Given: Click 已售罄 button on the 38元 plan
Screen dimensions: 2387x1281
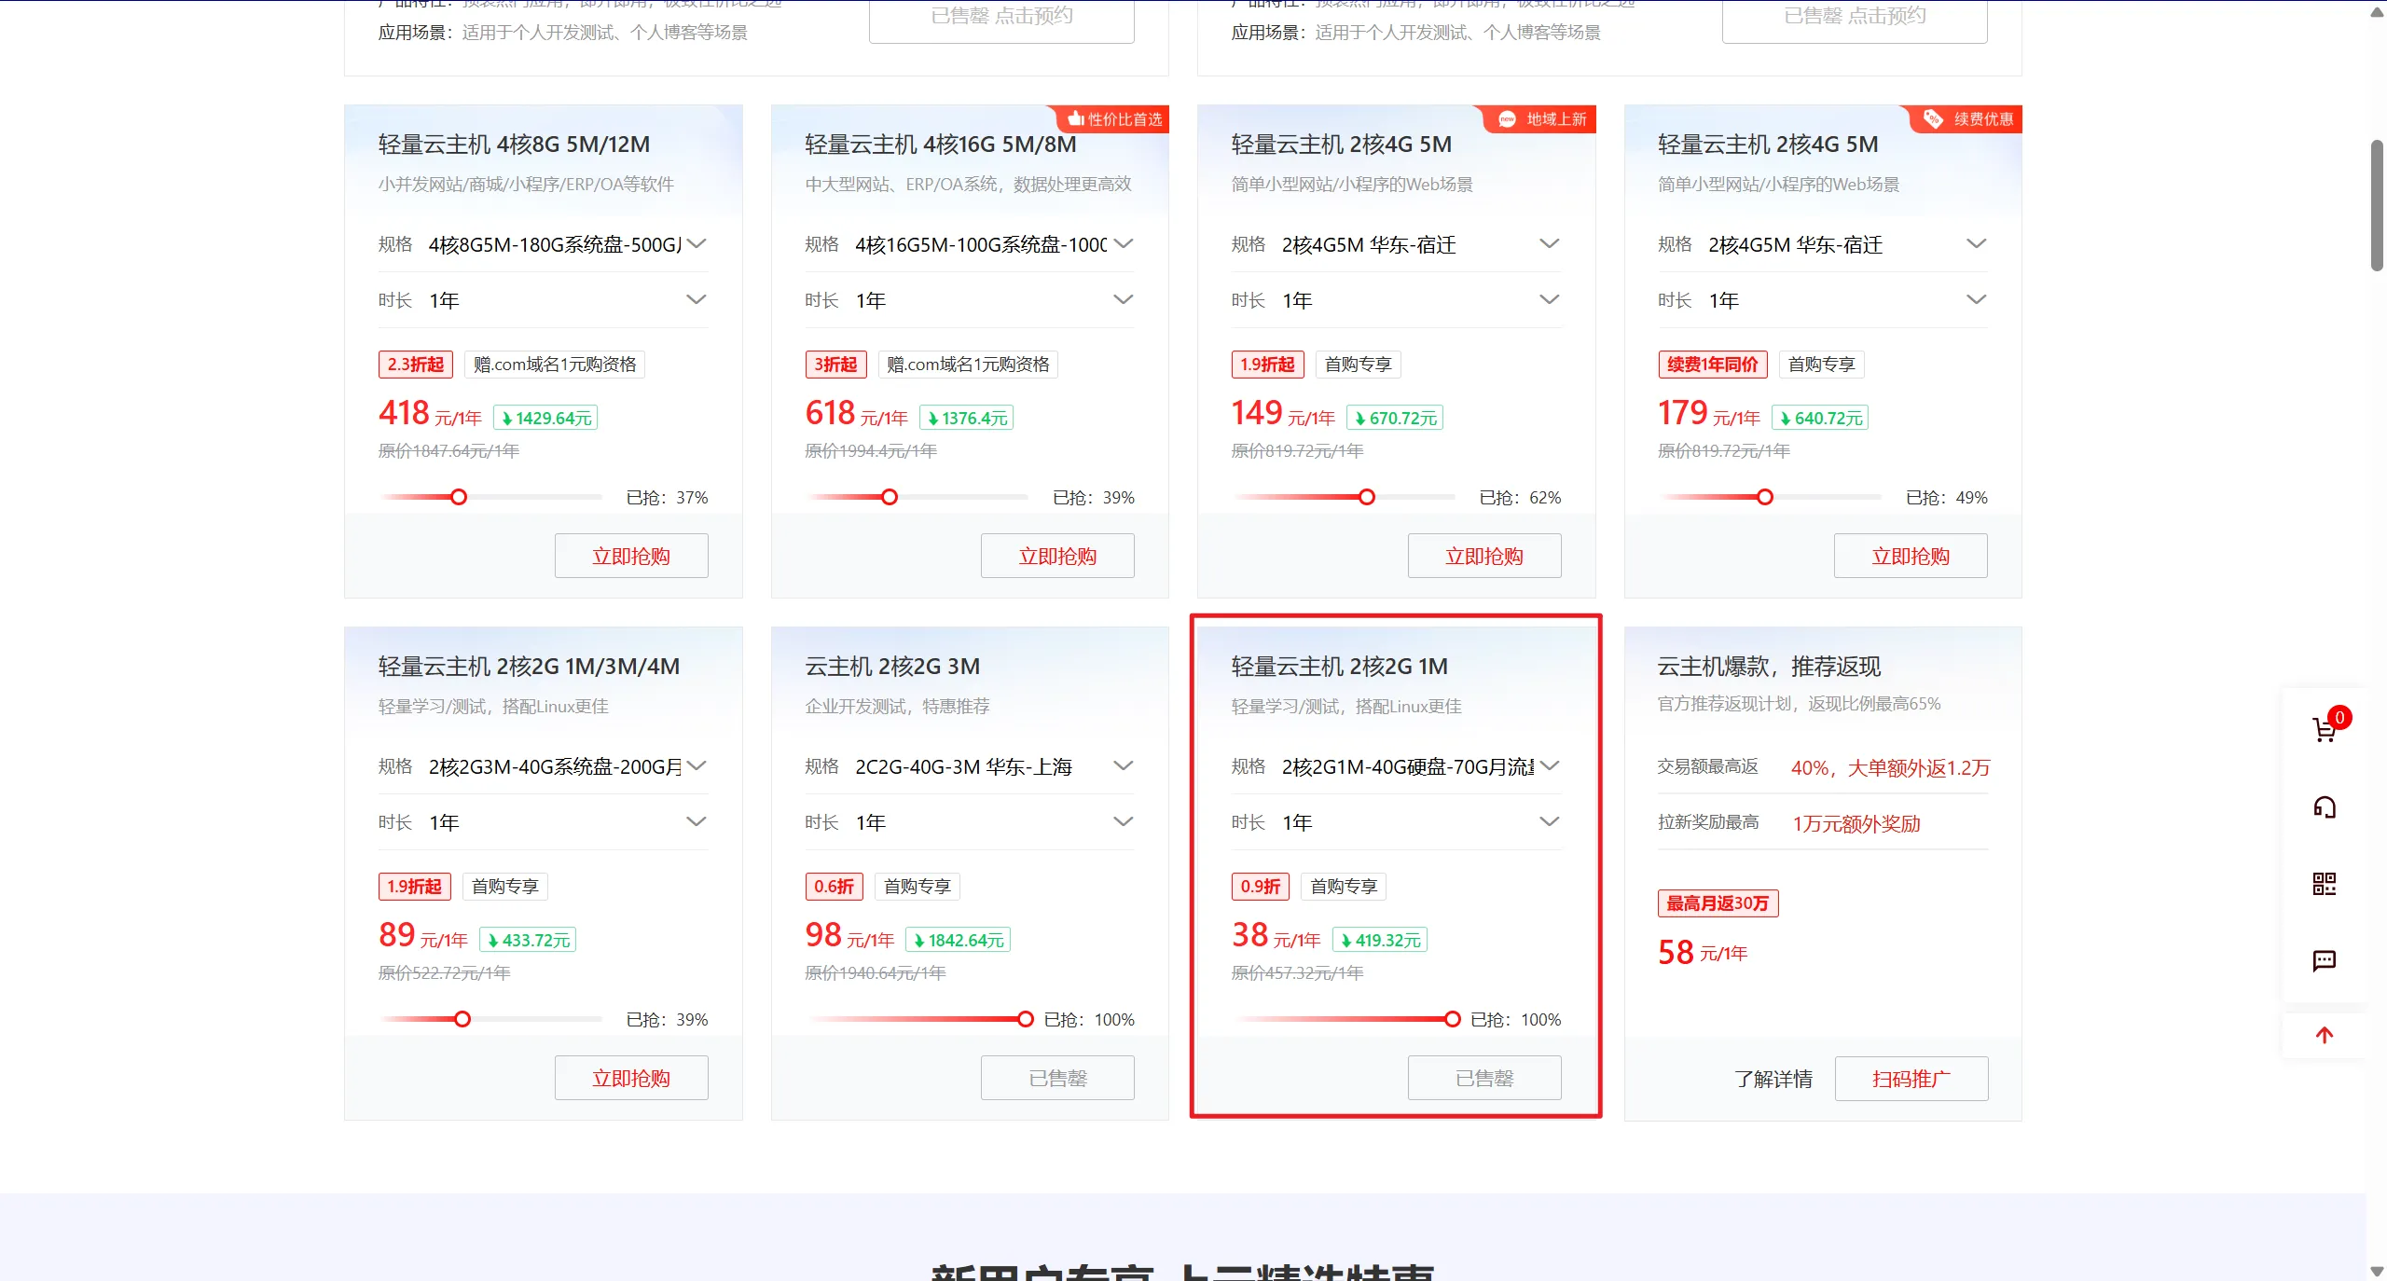Looking at the screenshot, I should click(1483, 1079).
